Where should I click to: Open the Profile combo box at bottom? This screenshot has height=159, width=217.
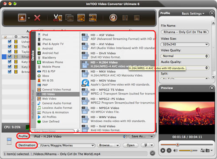coord(78,136)
